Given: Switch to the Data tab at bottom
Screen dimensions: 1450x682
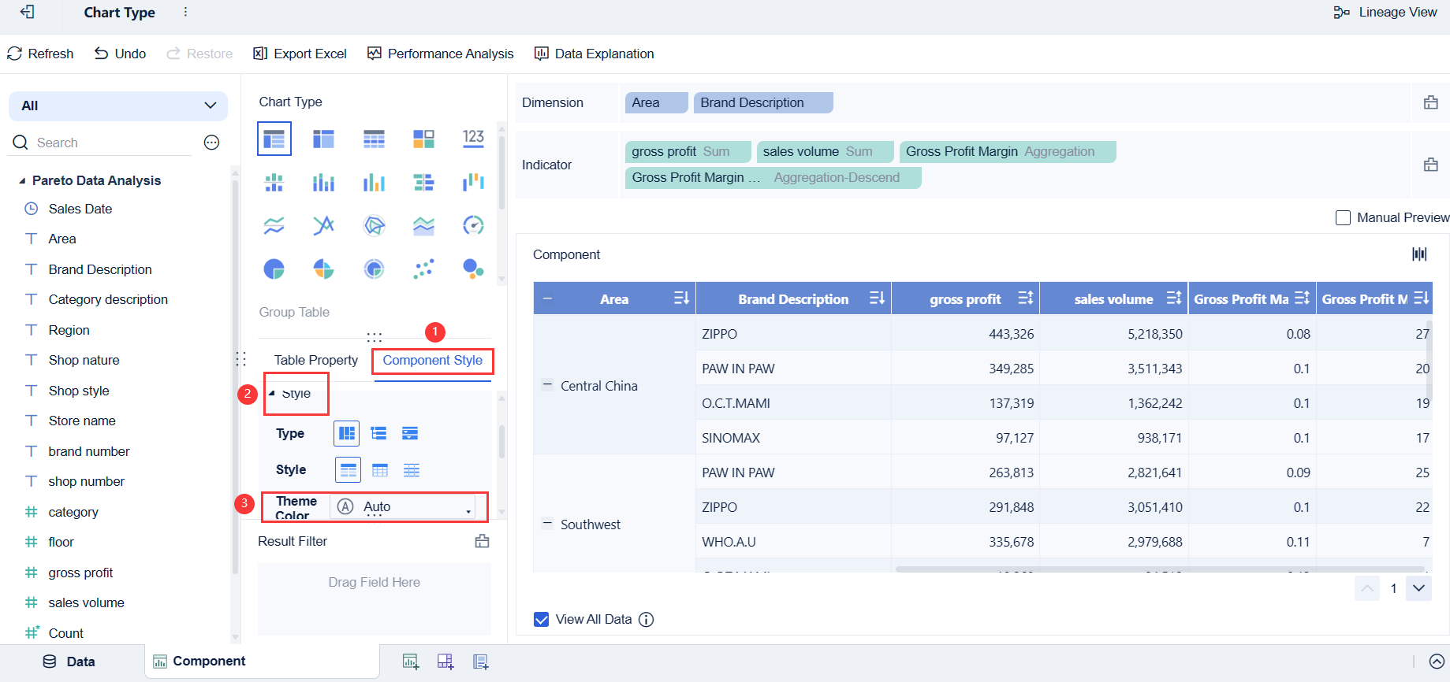Looking at the screenshot, I should (69, 662).
